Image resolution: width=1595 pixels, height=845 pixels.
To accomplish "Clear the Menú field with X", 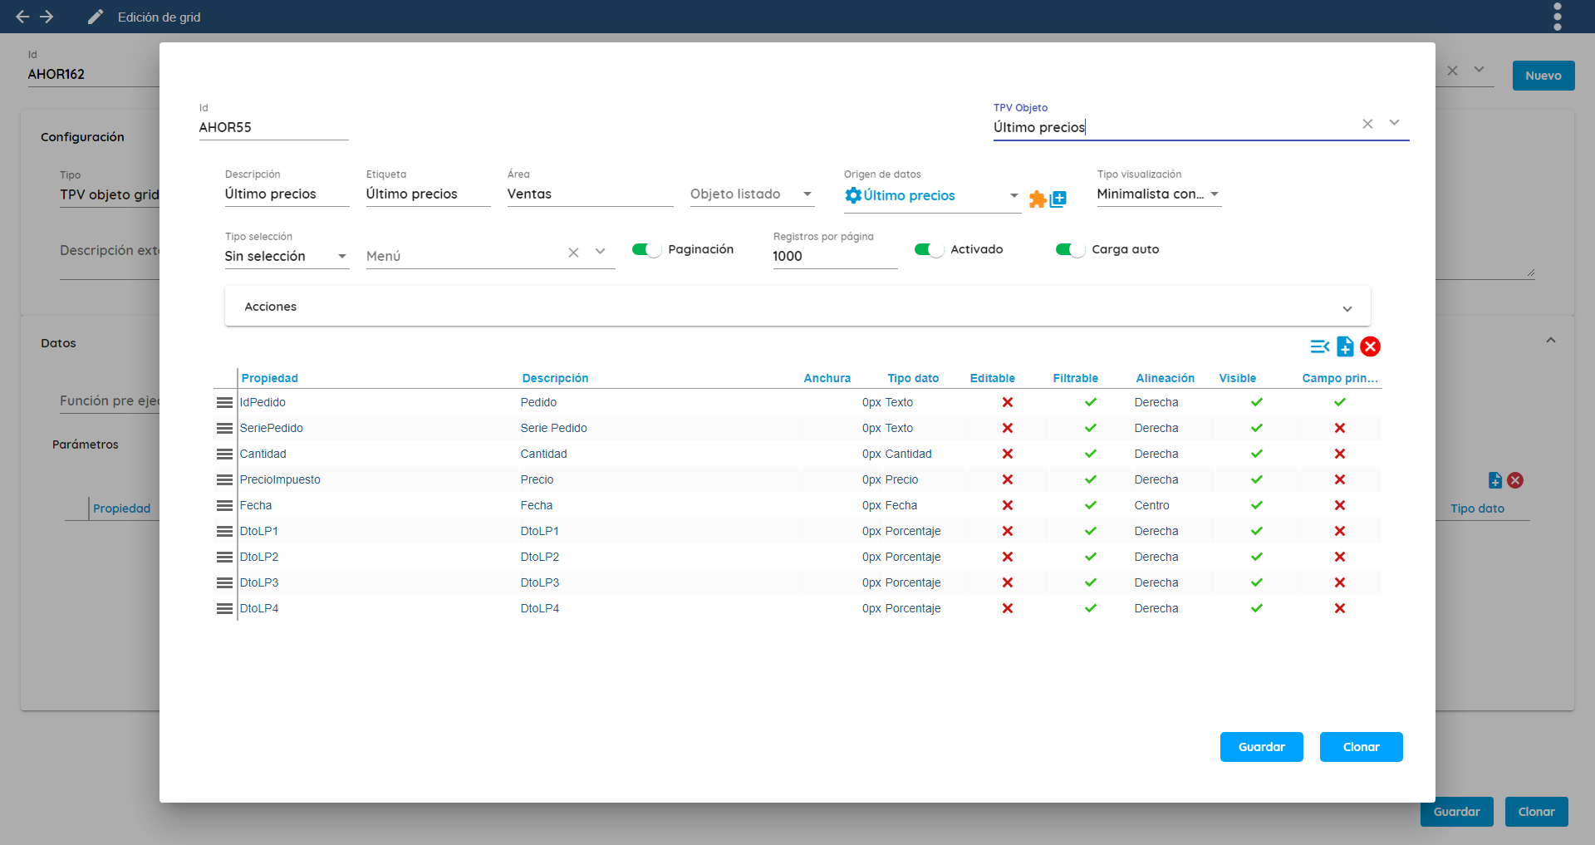I will (x=573, y=253).
